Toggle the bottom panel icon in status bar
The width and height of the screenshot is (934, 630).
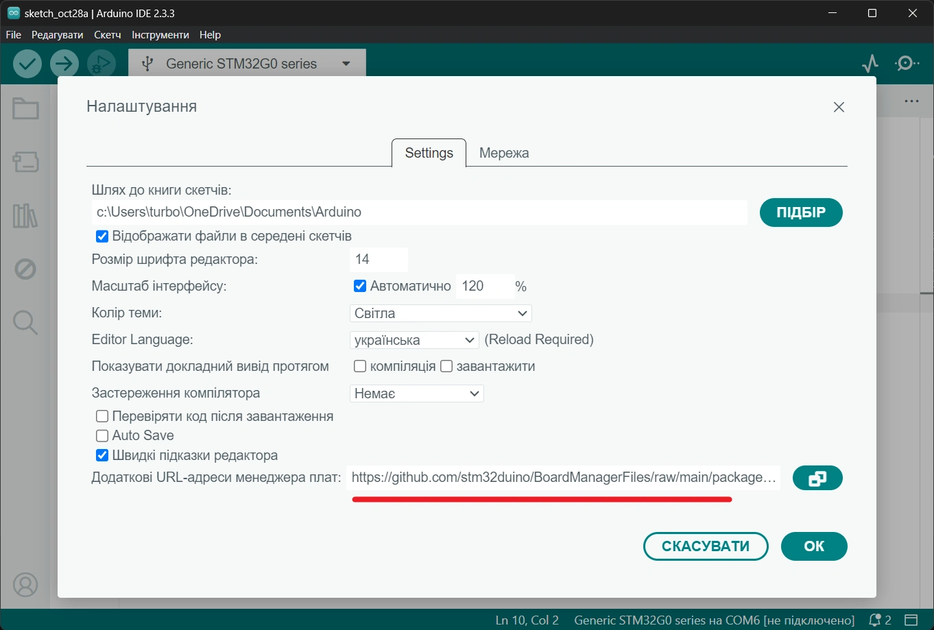911,620
